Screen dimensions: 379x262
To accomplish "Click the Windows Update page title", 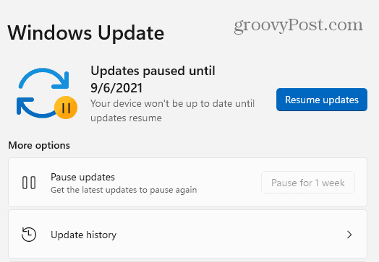I will [x=86, y=33].
